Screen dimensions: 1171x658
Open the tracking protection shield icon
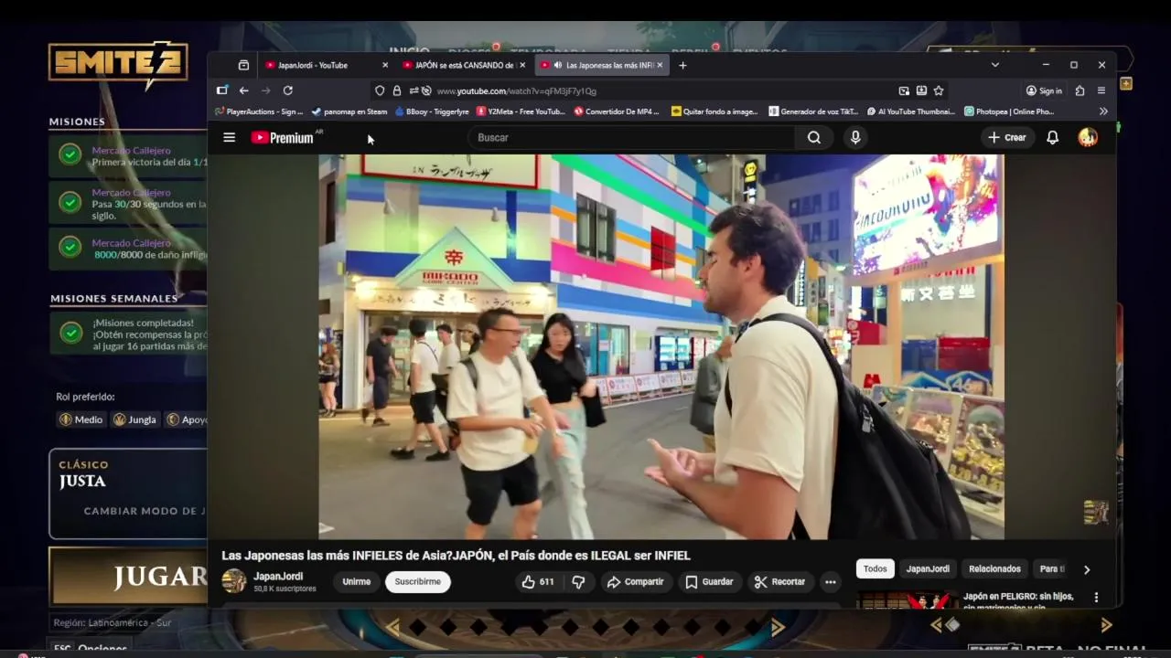[380, 90]
